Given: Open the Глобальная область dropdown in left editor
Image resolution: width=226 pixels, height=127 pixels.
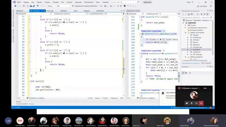Looking at the screenshot, I should tap(69, 14).
